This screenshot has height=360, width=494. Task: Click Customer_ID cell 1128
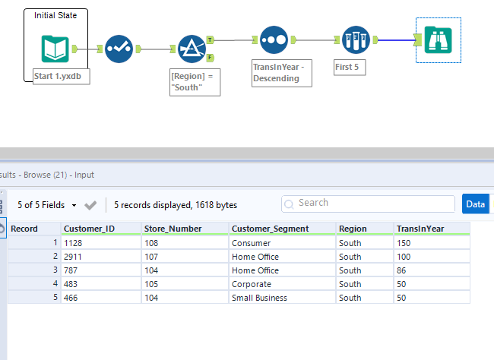pos(101,243)
